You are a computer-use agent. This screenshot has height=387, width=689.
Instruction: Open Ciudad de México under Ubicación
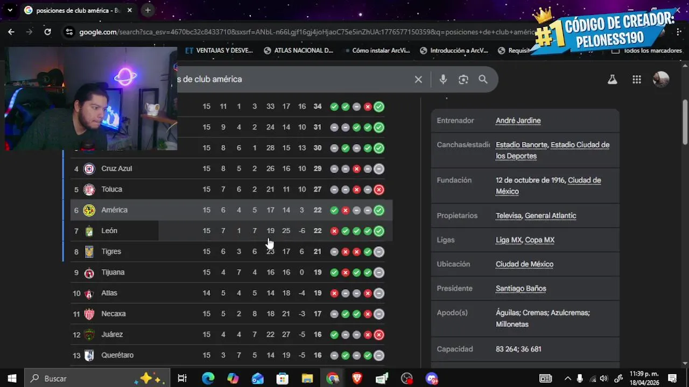pos(524,264)
